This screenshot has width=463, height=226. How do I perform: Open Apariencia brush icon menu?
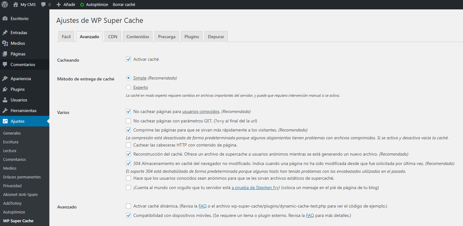[x=5, y=79]
